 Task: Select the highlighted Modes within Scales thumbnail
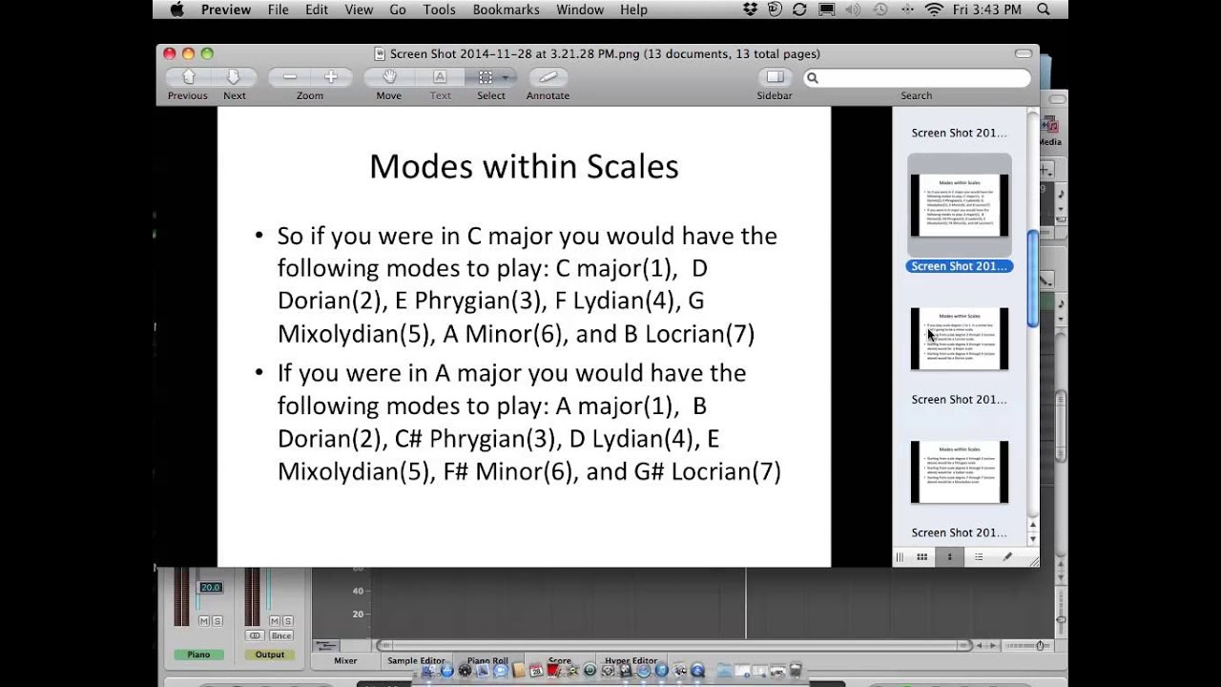[960, 205]
